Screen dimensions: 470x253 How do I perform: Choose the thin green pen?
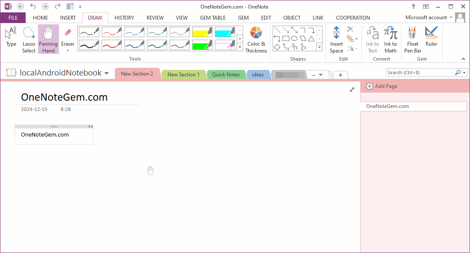click(157, 32)
